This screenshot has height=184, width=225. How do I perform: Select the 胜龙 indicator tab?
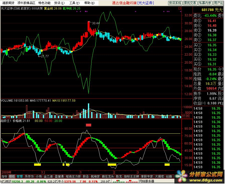[x=119, y=176]
